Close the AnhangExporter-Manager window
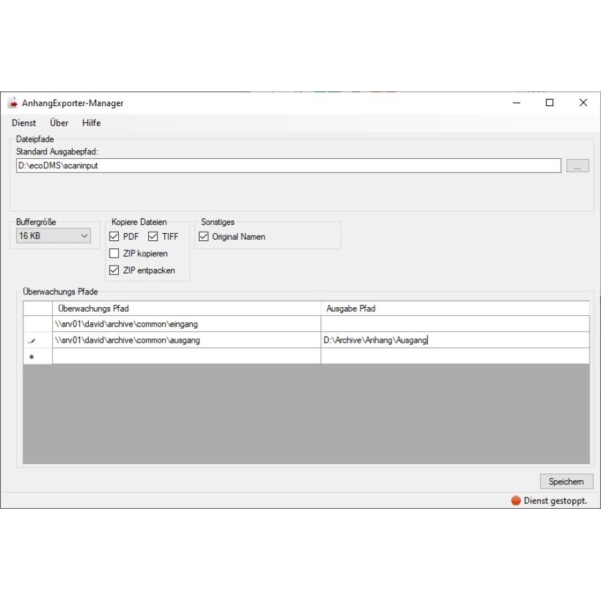 pos(583,103)
